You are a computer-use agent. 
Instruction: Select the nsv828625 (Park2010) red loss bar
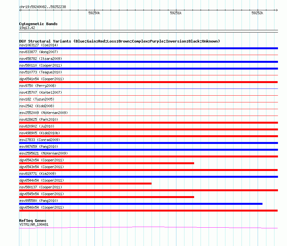148,123
